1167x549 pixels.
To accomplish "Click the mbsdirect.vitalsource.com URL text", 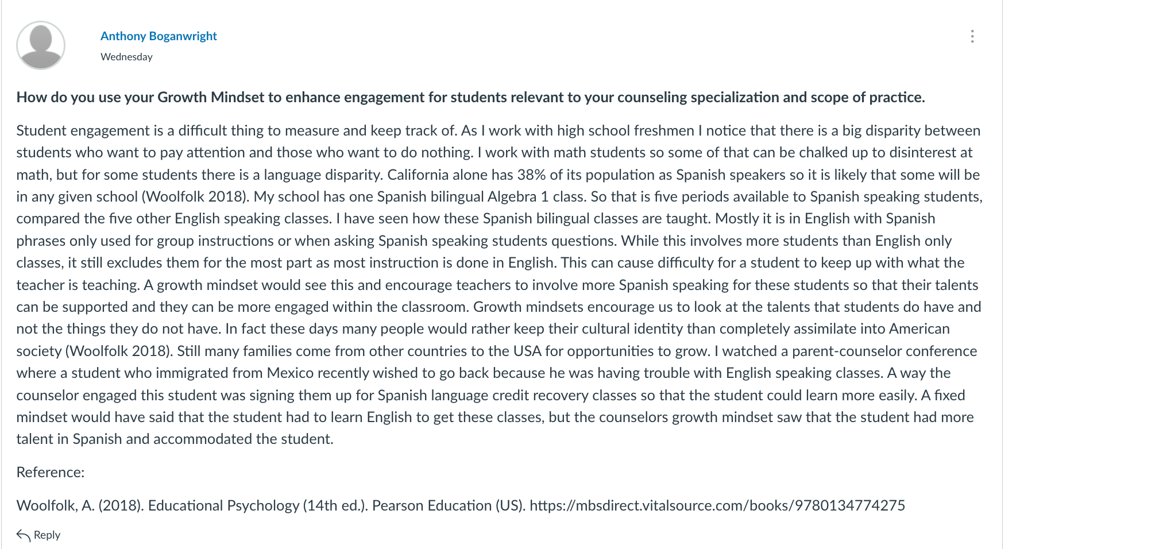I will pos(717,506).
